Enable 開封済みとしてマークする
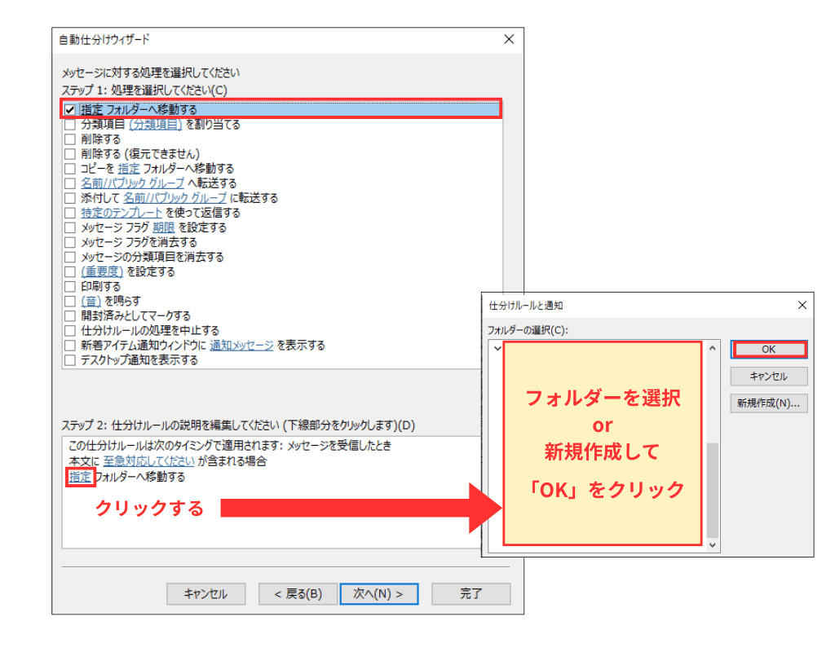Image resolution: width=835 pixels, height=652 pixels. pos(69,315)
